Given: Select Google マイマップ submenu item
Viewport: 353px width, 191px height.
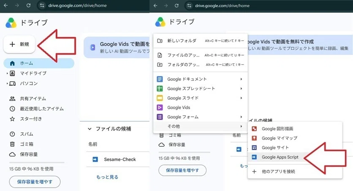Looking at the screenshot, I should (295, 138).
